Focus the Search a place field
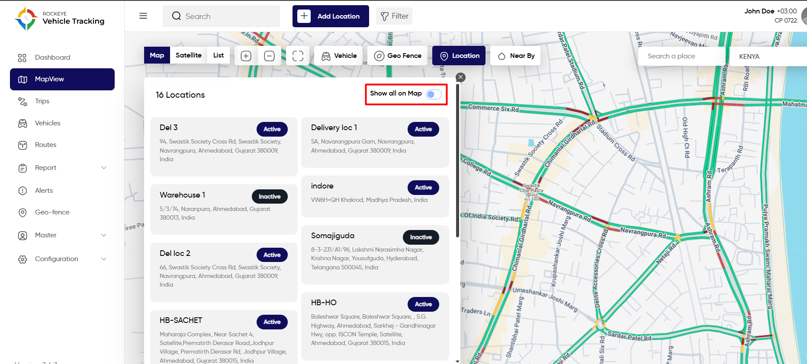This screenshot has height=364, width=807. [682, 57]
